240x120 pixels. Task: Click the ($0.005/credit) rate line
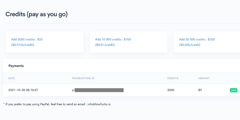click(190, 45)
